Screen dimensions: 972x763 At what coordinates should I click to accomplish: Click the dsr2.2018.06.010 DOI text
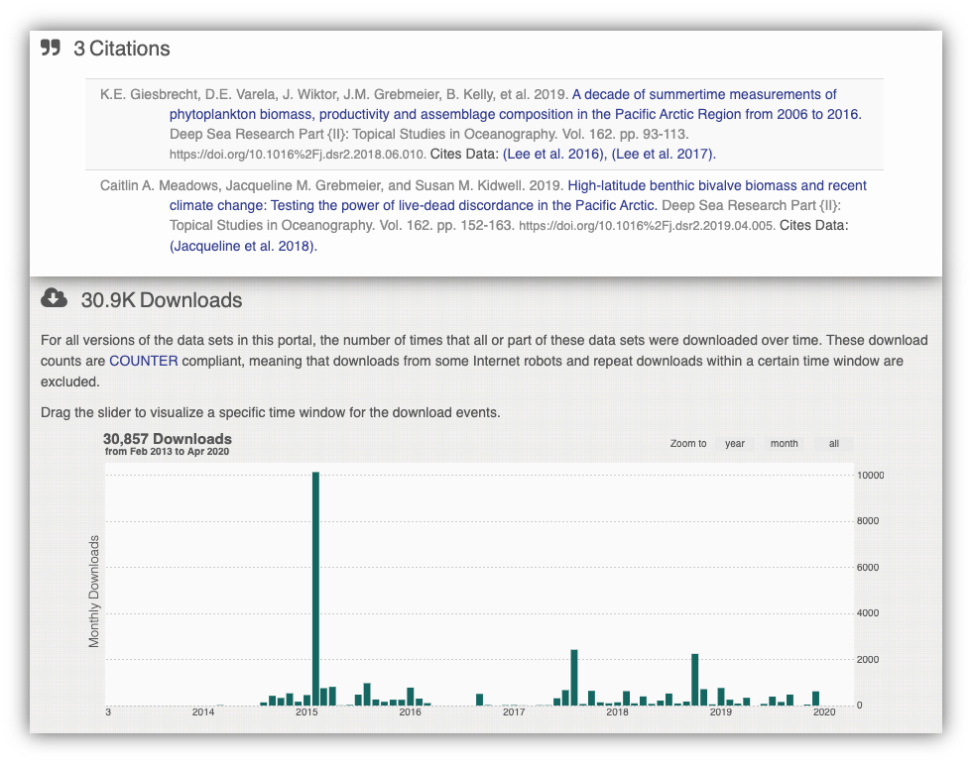pos(298,155)
